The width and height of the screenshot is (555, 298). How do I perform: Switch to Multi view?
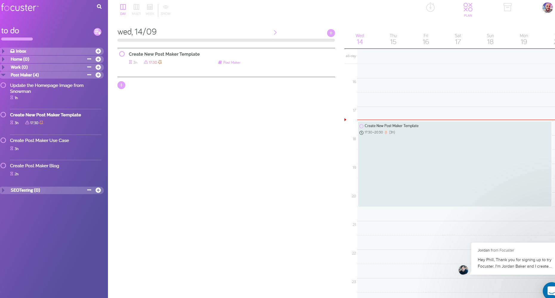(136, 9)
